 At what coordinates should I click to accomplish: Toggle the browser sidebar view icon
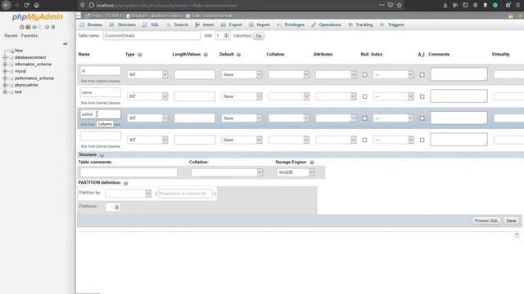[x=465, y=5]
